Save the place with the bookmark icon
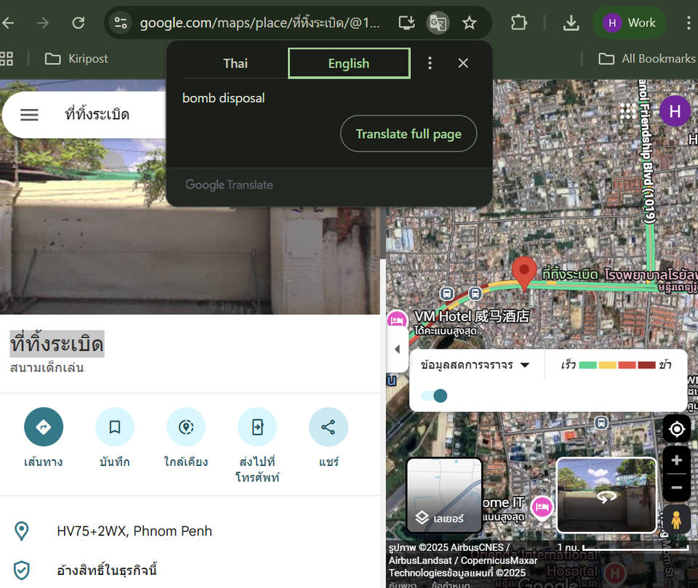The width and height of the screenshot is (698, 588). click(x=115, y=427)
